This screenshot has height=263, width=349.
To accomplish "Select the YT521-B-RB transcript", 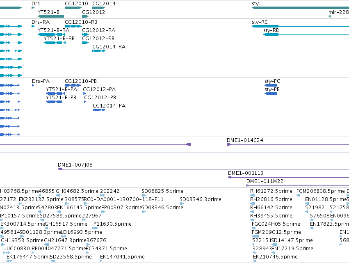I will point(55,43).
